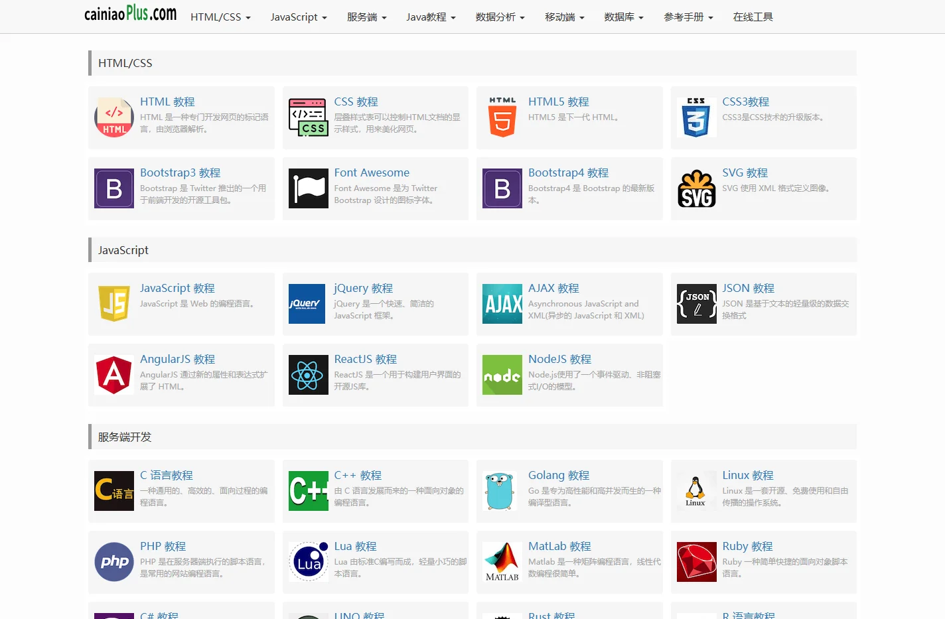Viewport: 945px width, 619px height.
Task: Click the HTML tutorial icon
Action: tap(114, 117)
